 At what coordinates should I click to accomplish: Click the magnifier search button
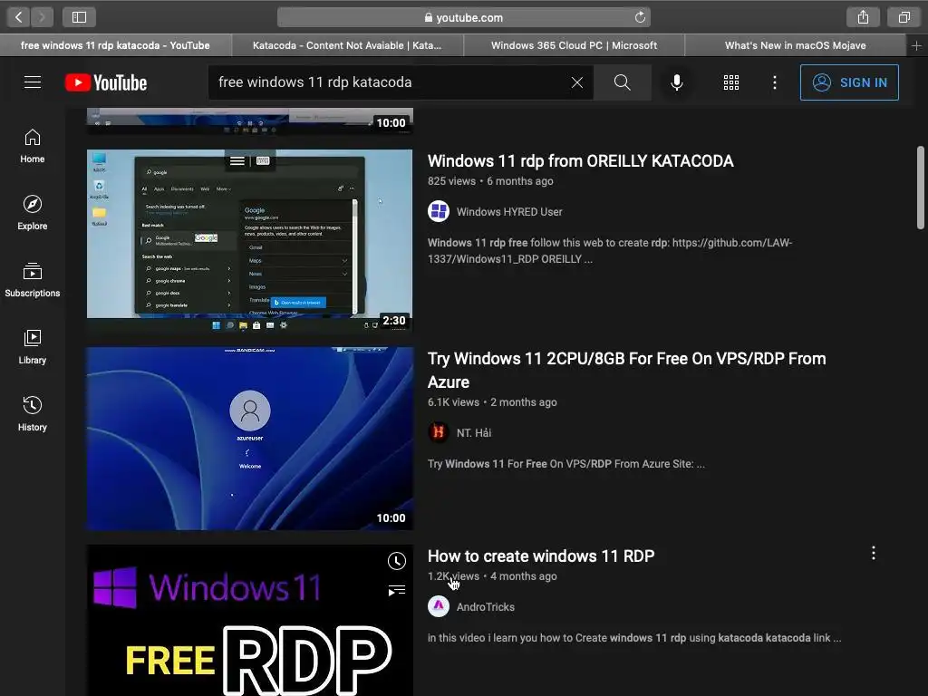[622, 82]
